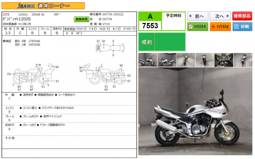Click mileage text 29068 ㎞
Viewport: 255px width, 159px height.
click(38, 15)
